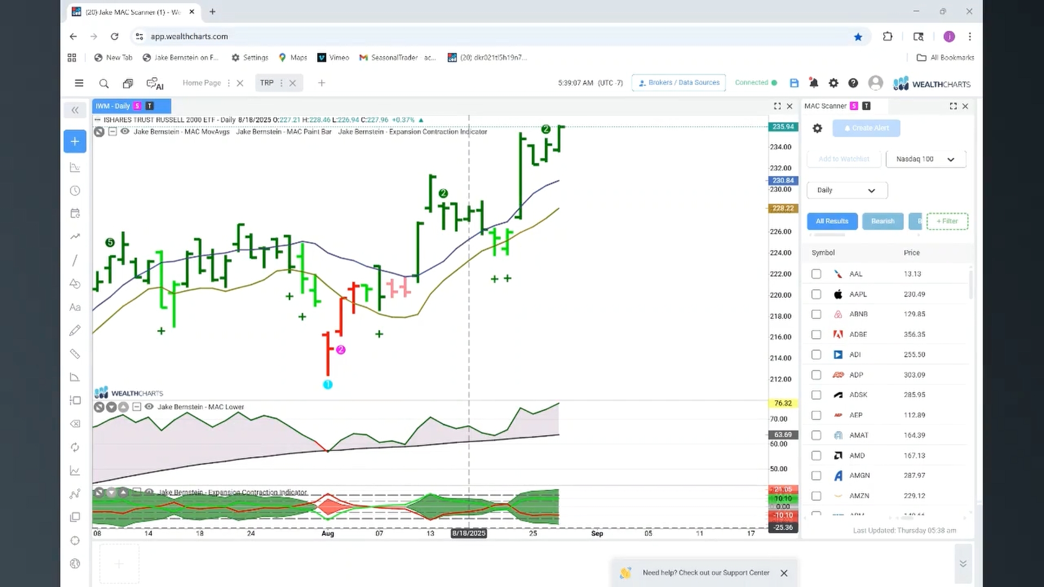
Task: Open MAC Scanner settings gear
Action: (817, 128)
